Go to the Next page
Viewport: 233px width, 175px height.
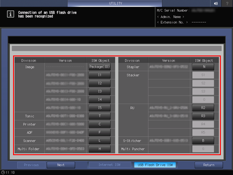pos(61,165)
